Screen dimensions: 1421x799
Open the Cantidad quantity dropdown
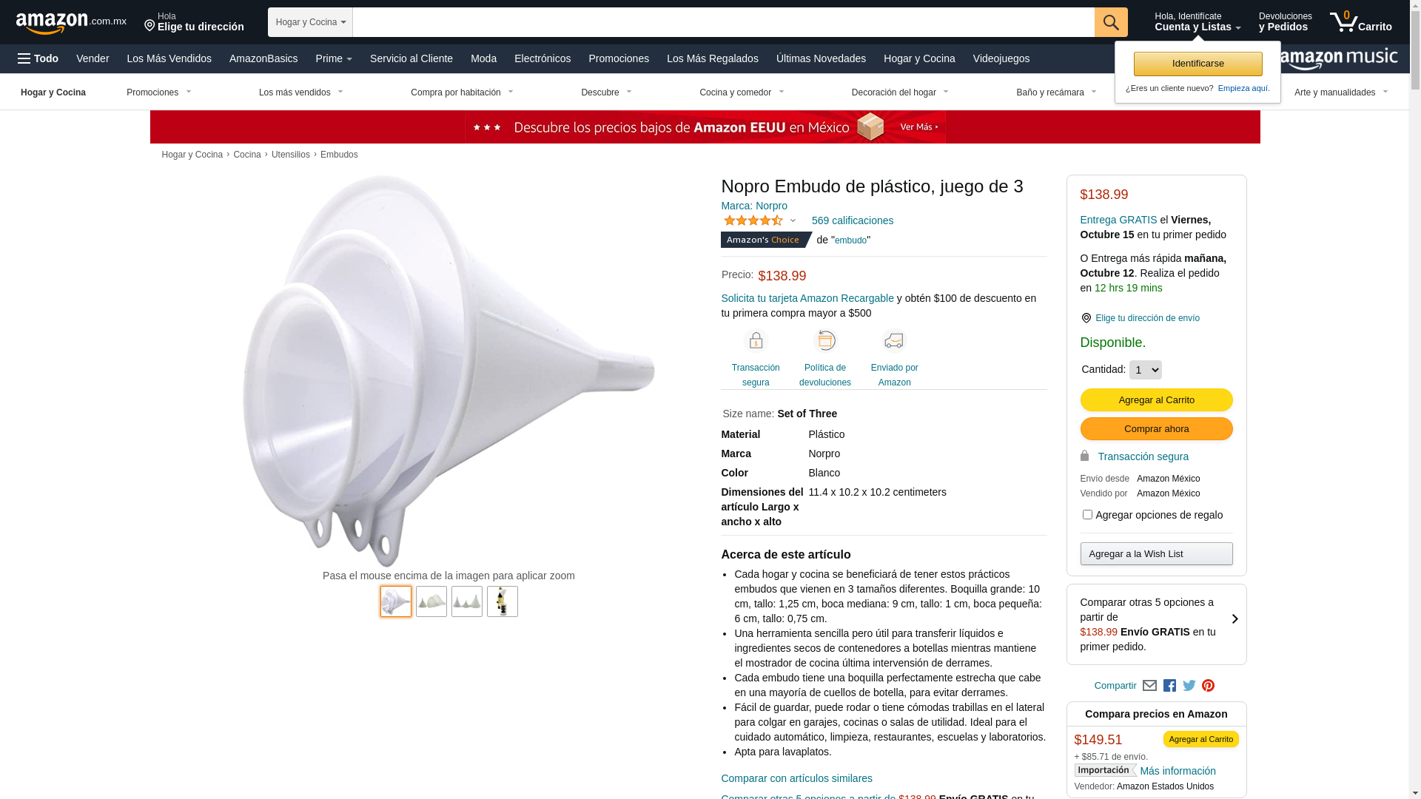1145,370
